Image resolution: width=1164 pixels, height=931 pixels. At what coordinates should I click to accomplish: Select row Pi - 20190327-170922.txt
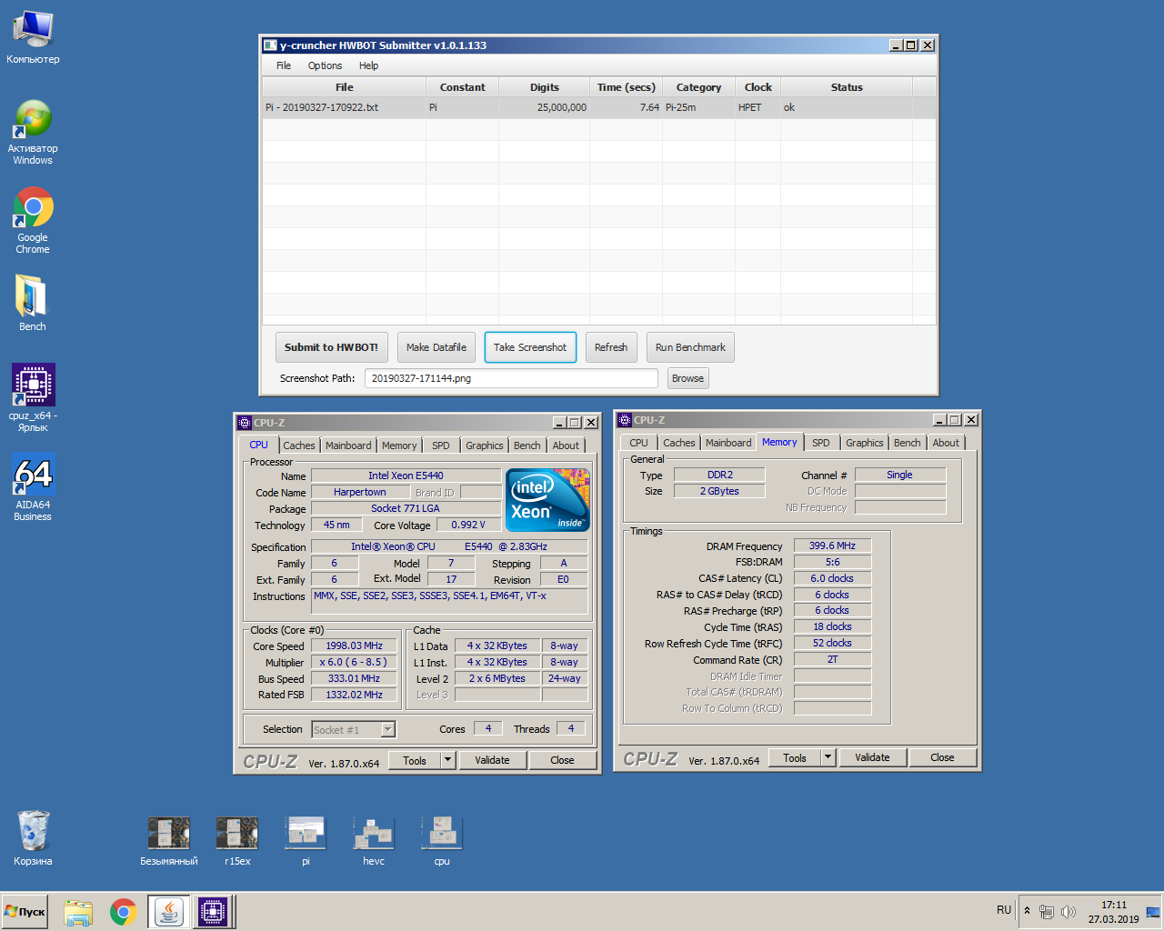tap(599, 107)
